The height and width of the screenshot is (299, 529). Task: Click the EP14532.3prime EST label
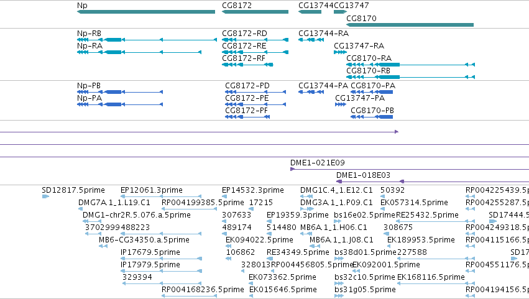(x=253, y=190)
